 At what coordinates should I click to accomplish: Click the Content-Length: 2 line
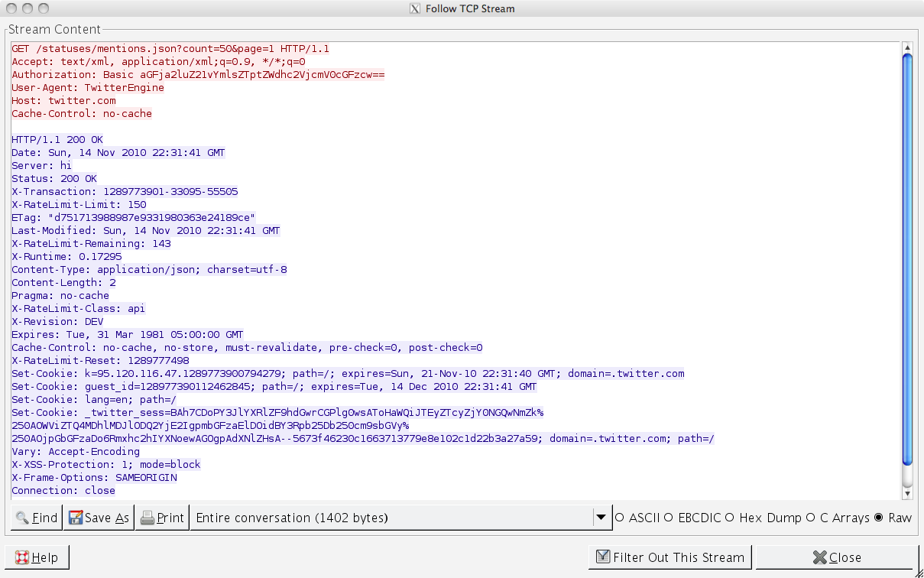tap(63, 283)
